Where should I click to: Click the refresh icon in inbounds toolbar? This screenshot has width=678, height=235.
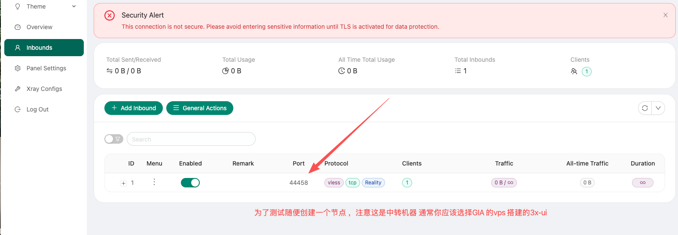644,108
